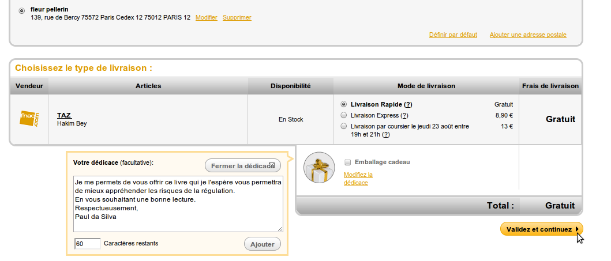
Task: Open help for Livraison Rapide
Action: (408, 104)
